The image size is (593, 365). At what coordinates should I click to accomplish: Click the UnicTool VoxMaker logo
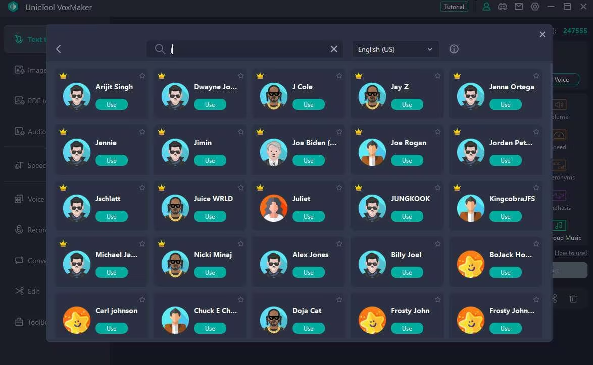coord(13,7)
